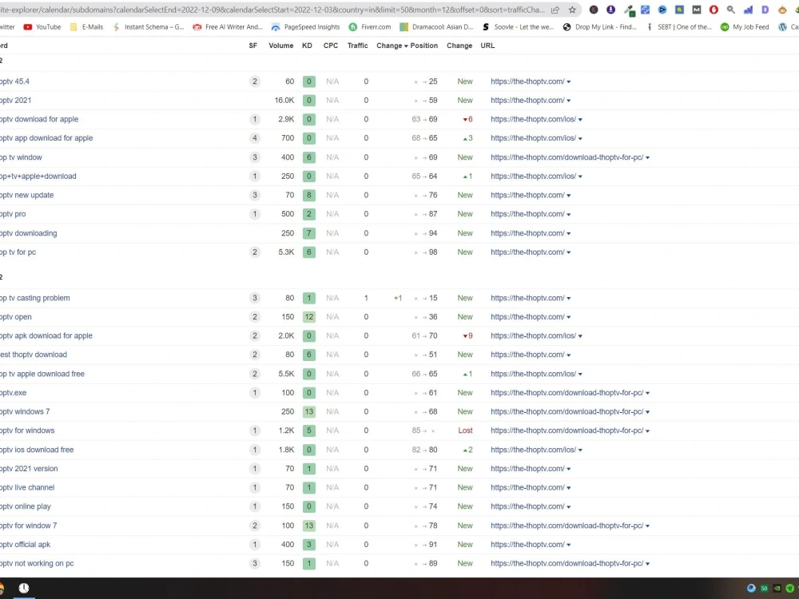Expand URL dropdown for 'optv 45.4' row
This screenshot has width=799, height=599.
[x=569, y=81]
